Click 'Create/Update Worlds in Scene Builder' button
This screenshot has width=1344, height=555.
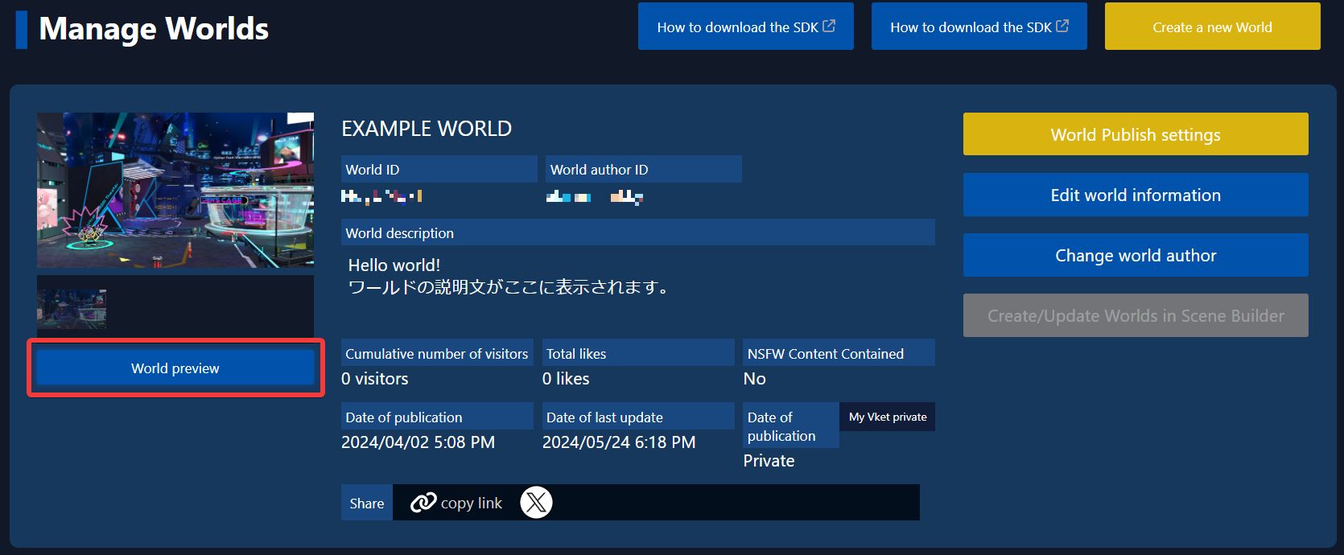(1136, 315)
